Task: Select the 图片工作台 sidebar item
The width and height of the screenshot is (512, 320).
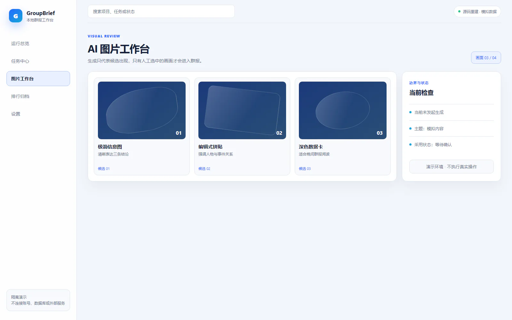Action: 38,79
